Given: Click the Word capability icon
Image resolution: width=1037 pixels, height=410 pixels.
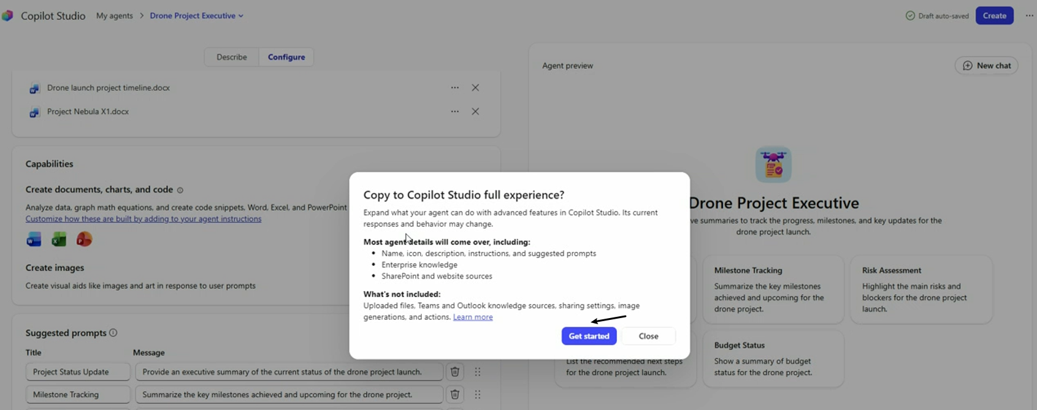Looking at the screenshot, I should click(34, 239).
